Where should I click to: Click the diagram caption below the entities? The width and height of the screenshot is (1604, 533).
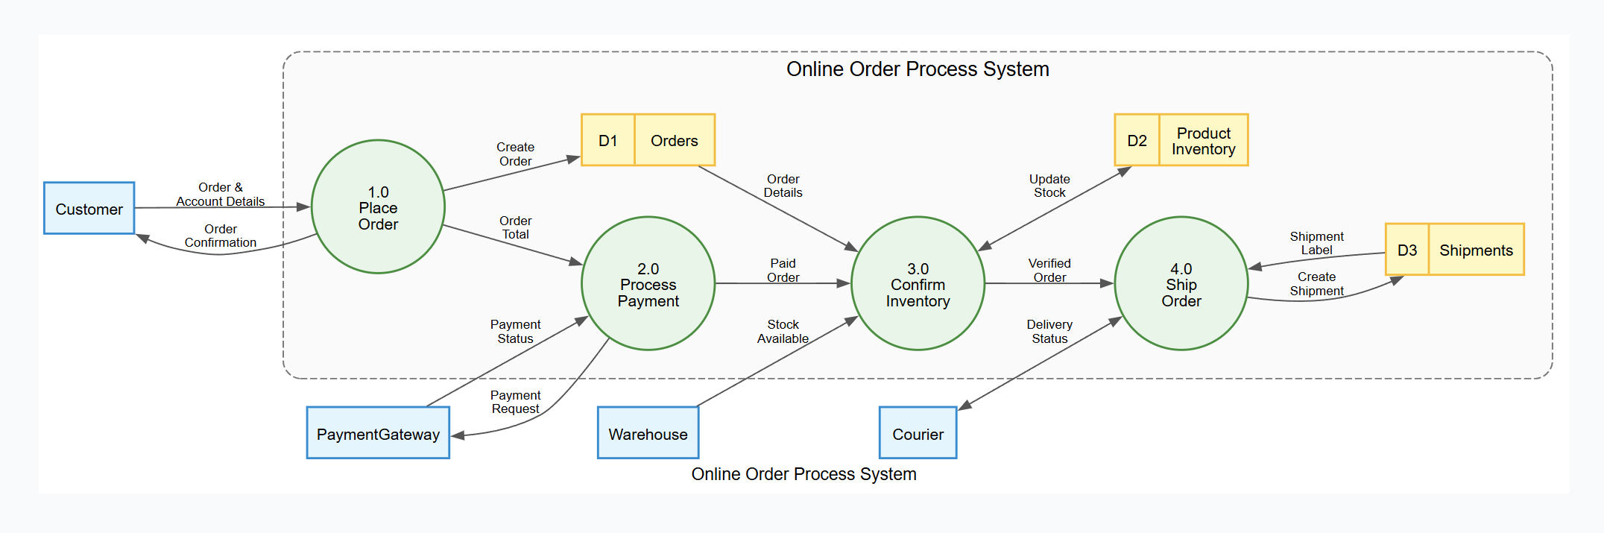[803, 474]
